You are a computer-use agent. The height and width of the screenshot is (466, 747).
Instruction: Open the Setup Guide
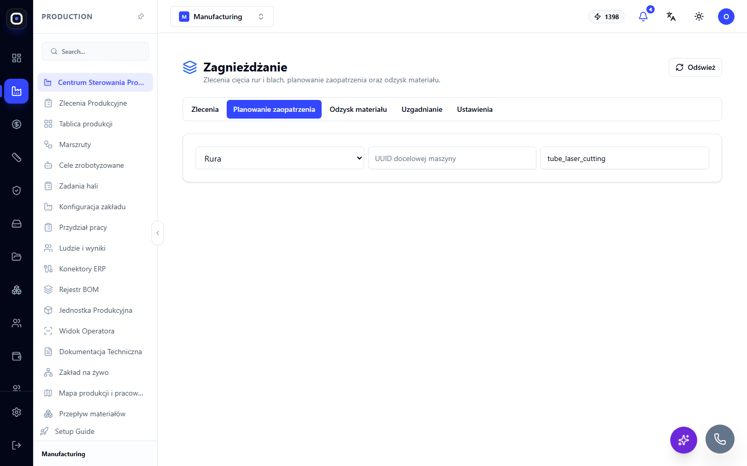95,431
